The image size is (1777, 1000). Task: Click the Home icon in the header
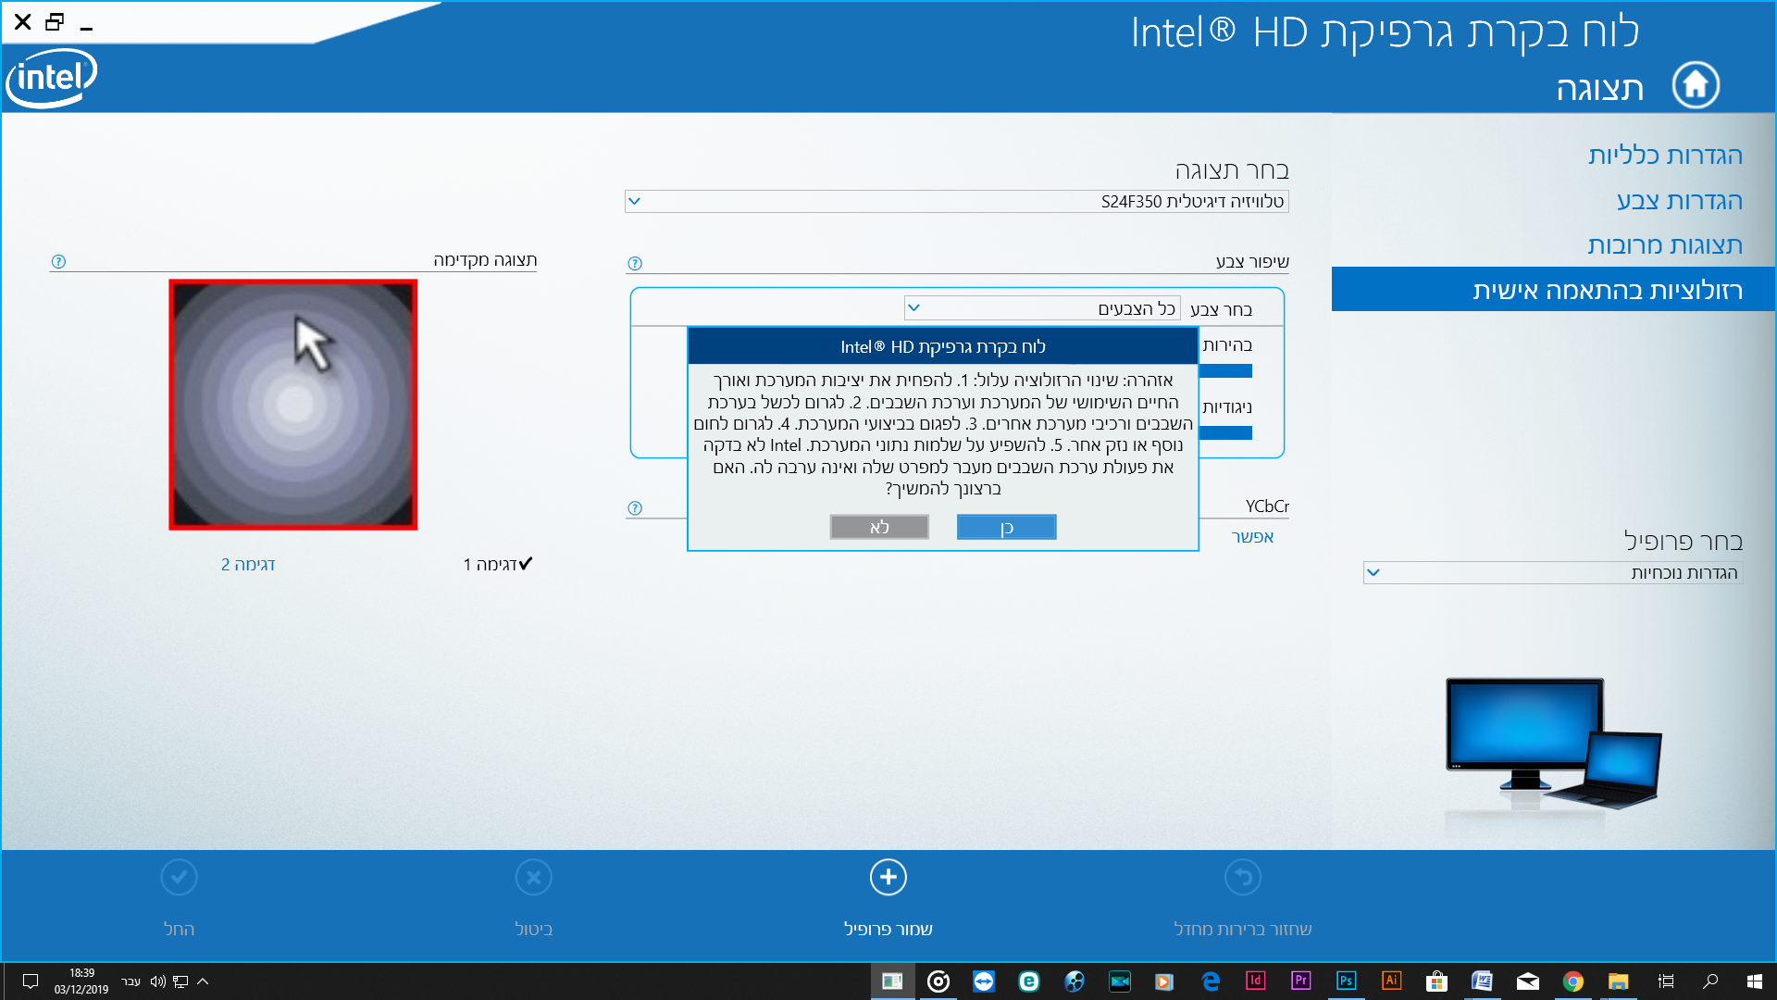[1695, 85]
